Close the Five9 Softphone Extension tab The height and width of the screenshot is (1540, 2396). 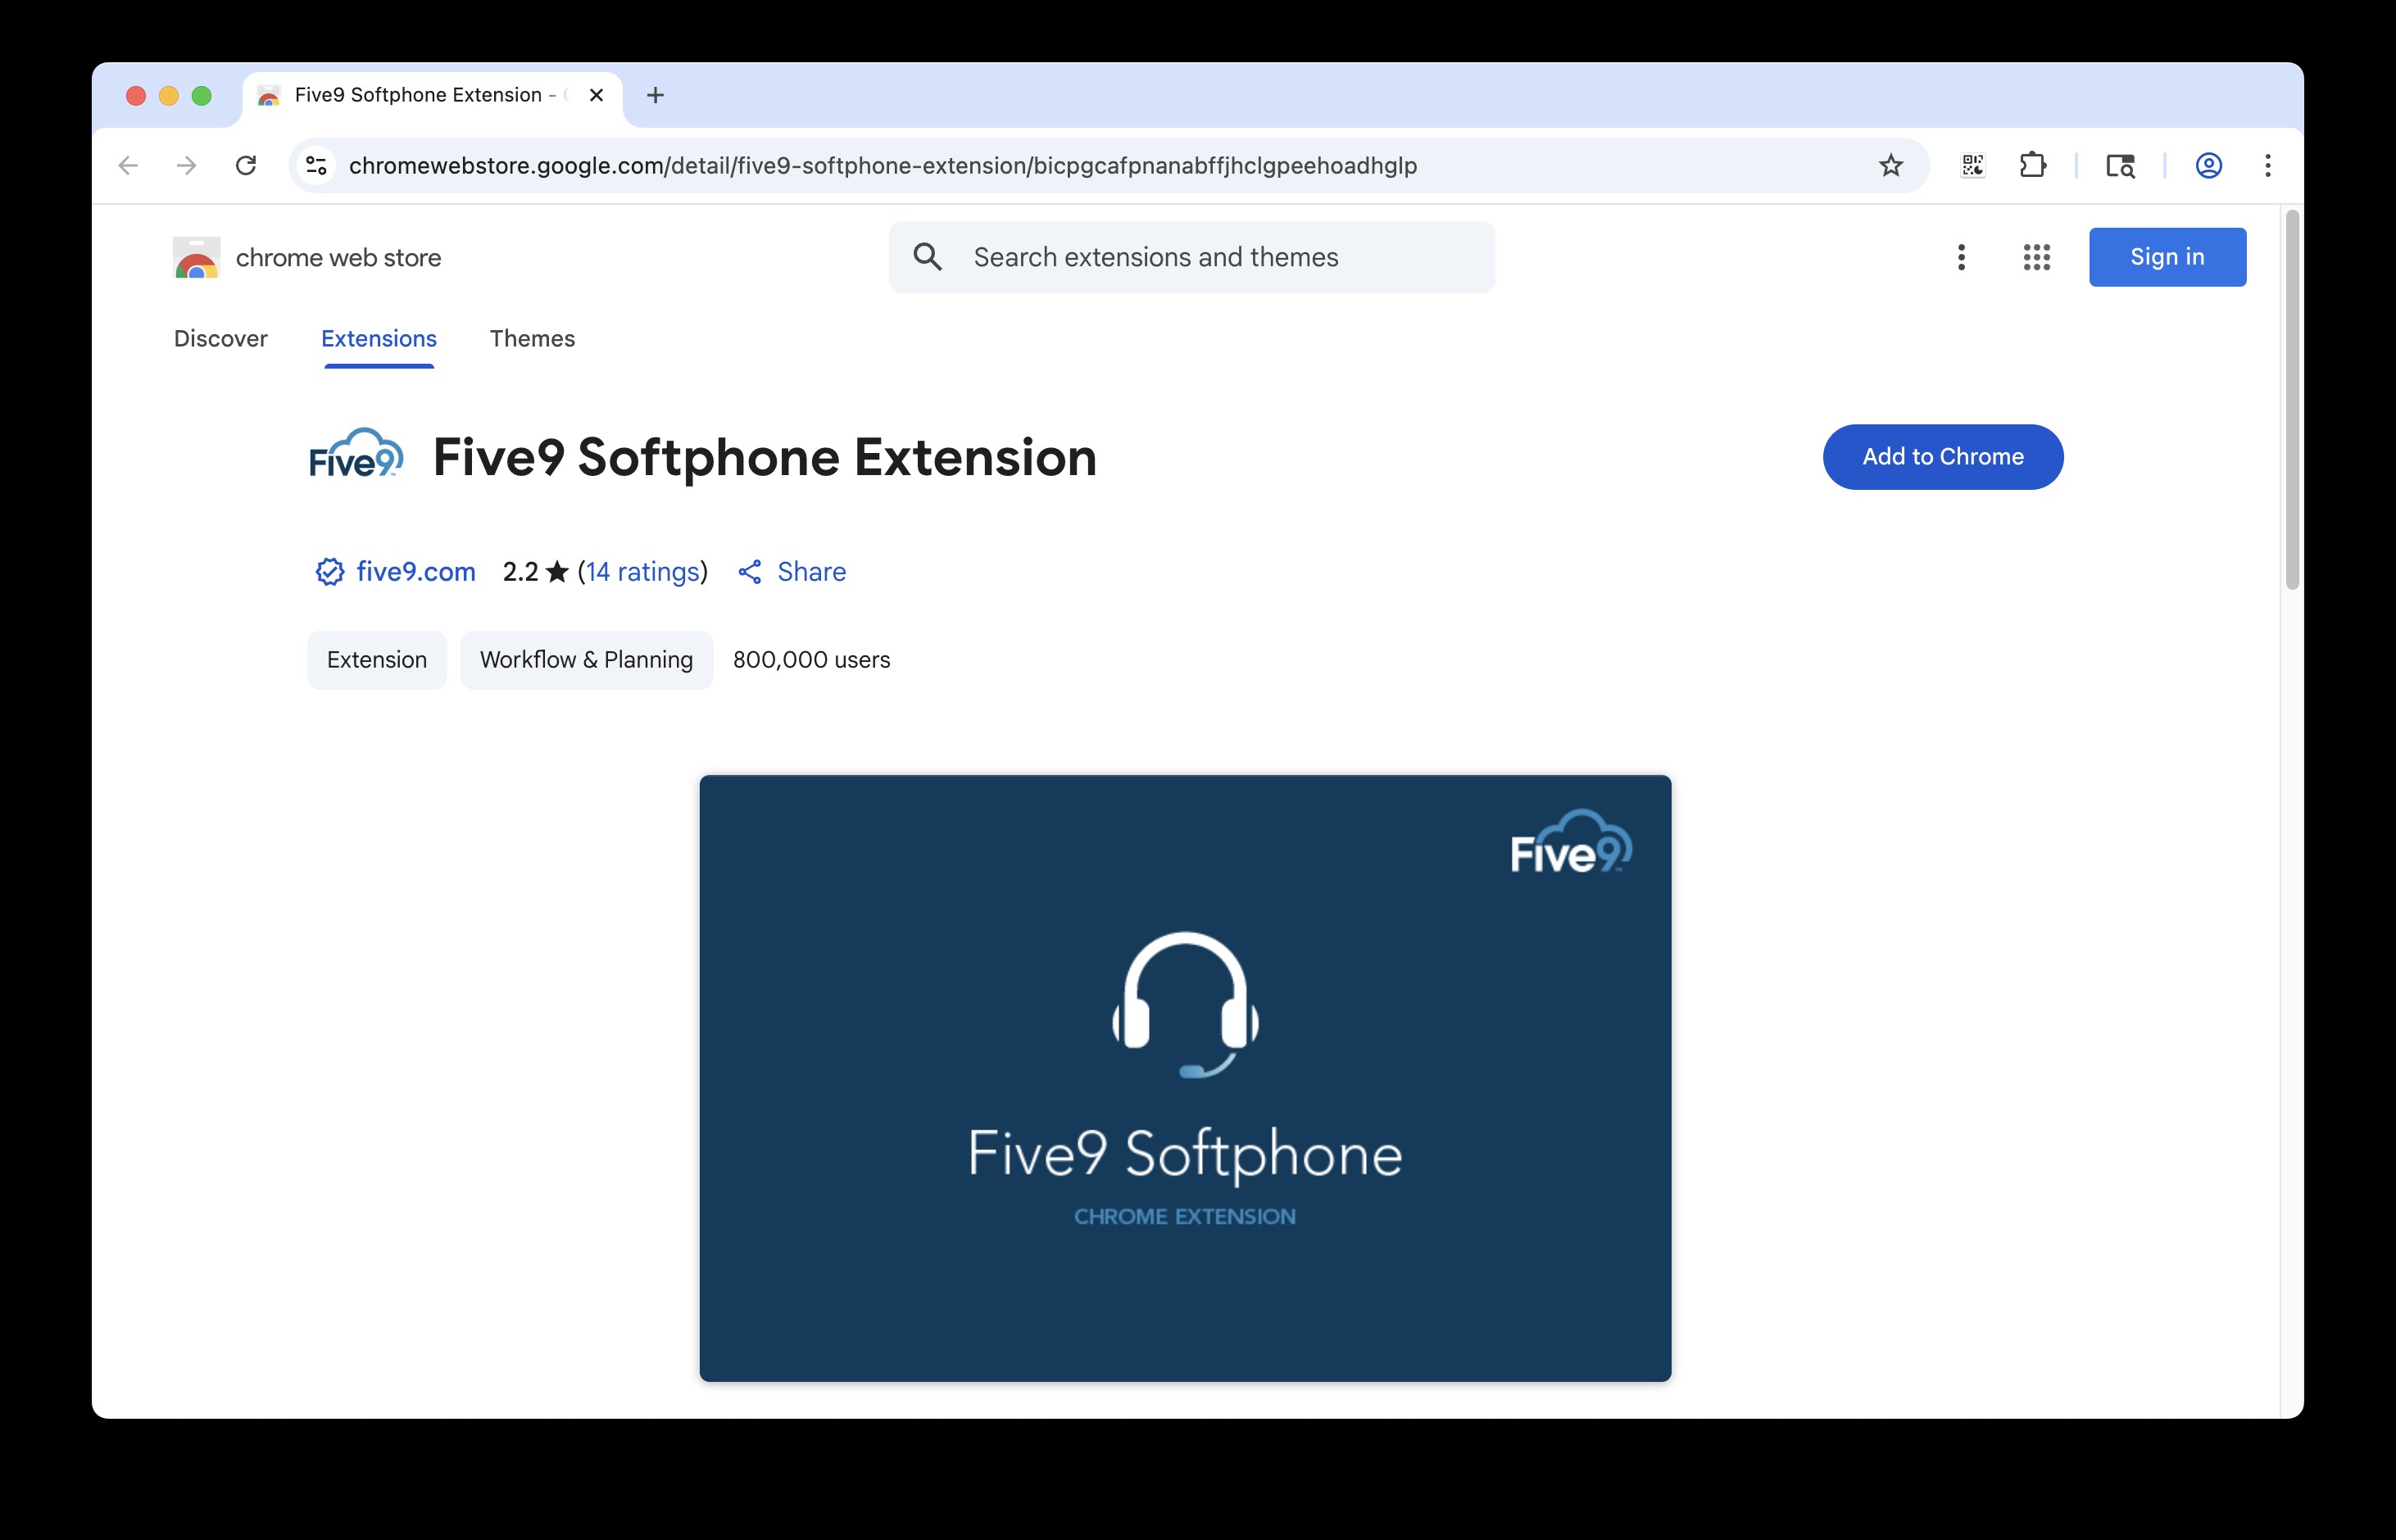[x=597, y=95]
